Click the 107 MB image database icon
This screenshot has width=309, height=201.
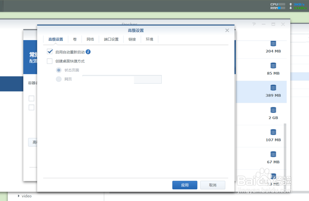(x=273, y=132)
